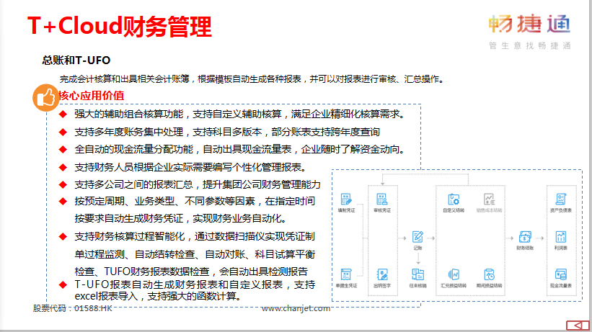Select the 单据生凭证 icon
The width and height of the screenshot is (592, 332).
point(346,274)
